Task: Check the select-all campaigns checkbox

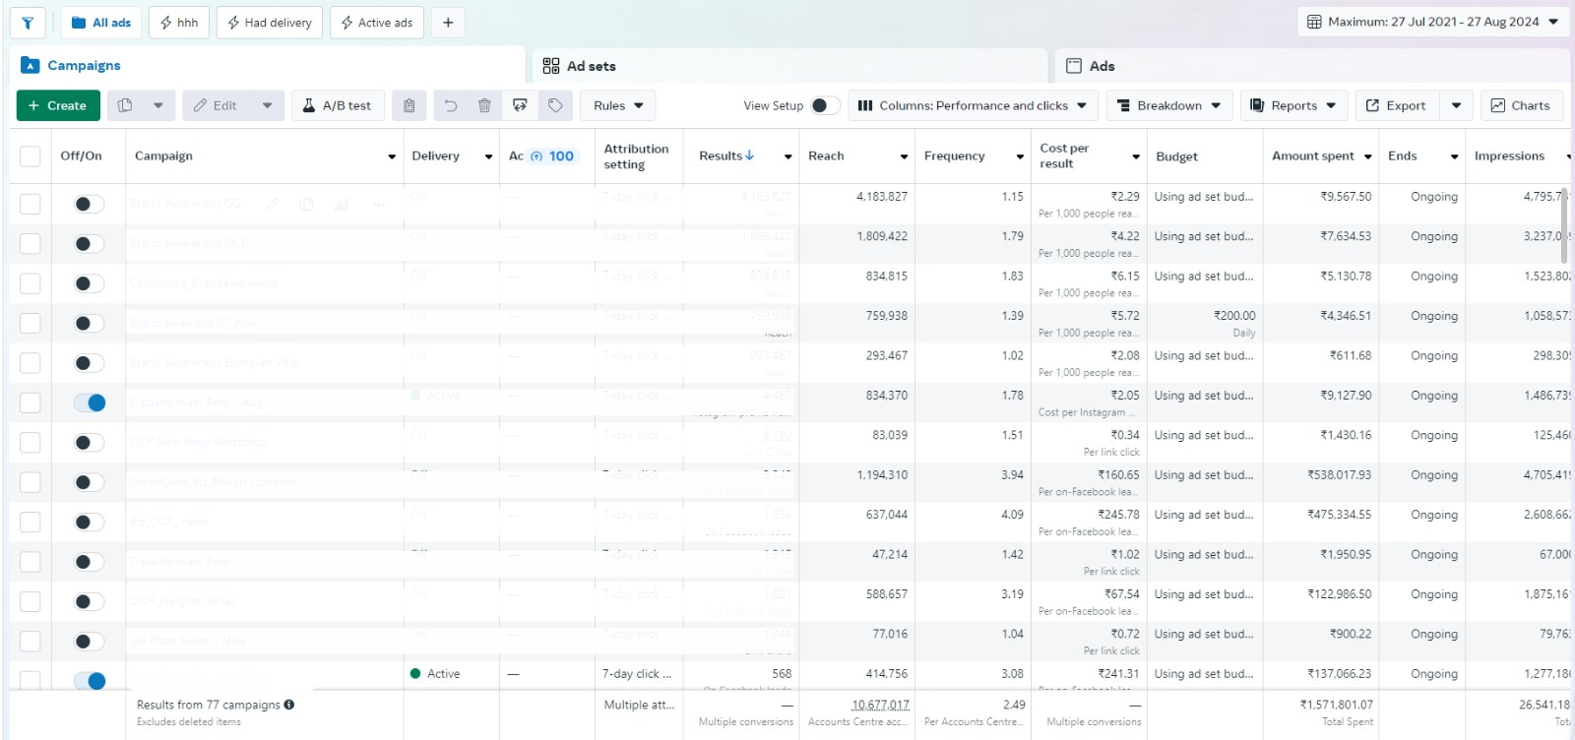Action: (31, 156)
